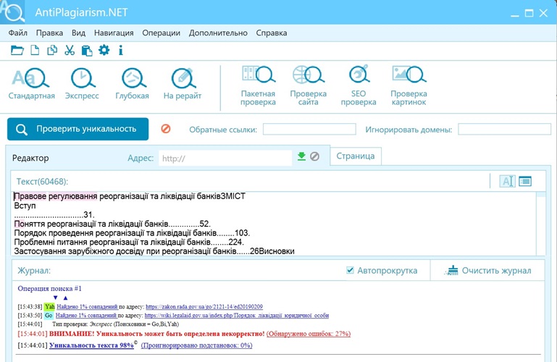This screenshot has width=557, height=362.
Task: Click the Проверить уникальность button
Action: click(78, 129)
